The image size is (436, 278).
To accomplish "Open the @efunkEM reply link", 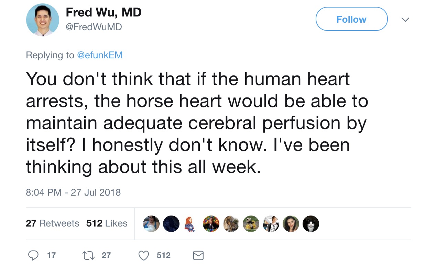I will click(100, 55).
